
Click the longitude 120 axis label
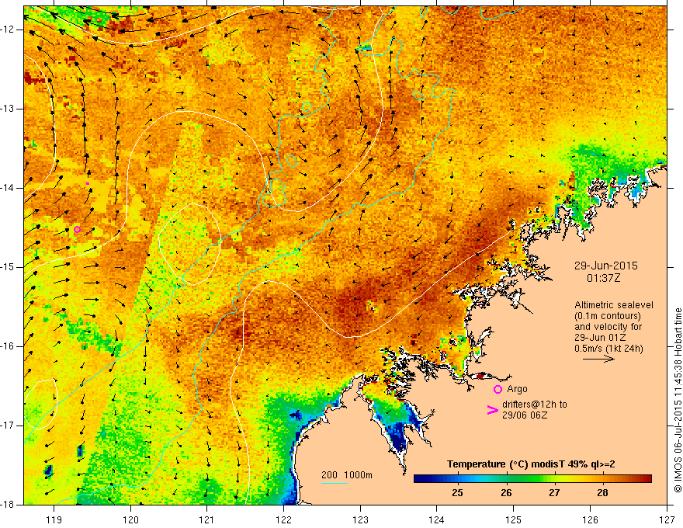130,519
